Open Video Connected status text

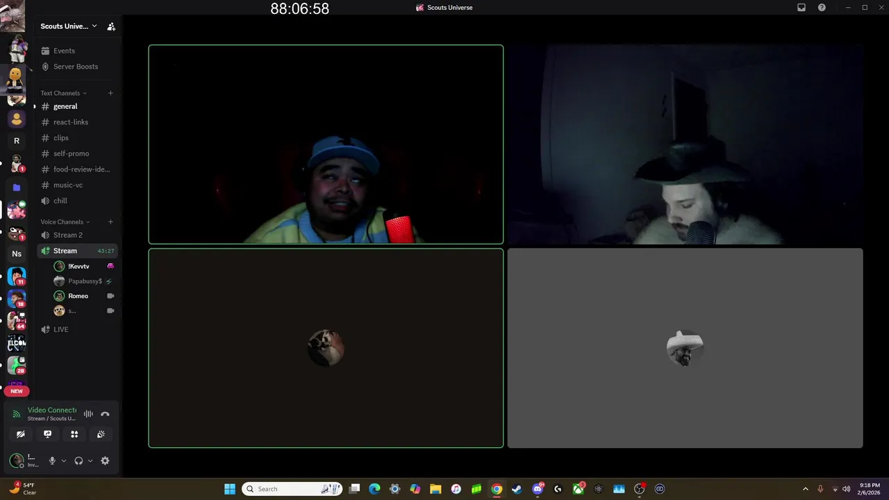tap(52, 410)
